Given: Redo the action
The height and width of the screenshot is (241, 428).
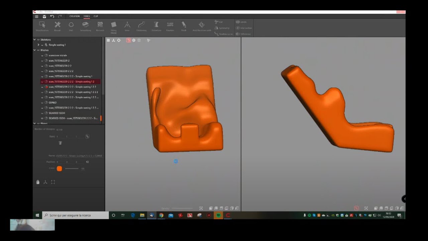Looking at the screenshot, I should [60, 16].
